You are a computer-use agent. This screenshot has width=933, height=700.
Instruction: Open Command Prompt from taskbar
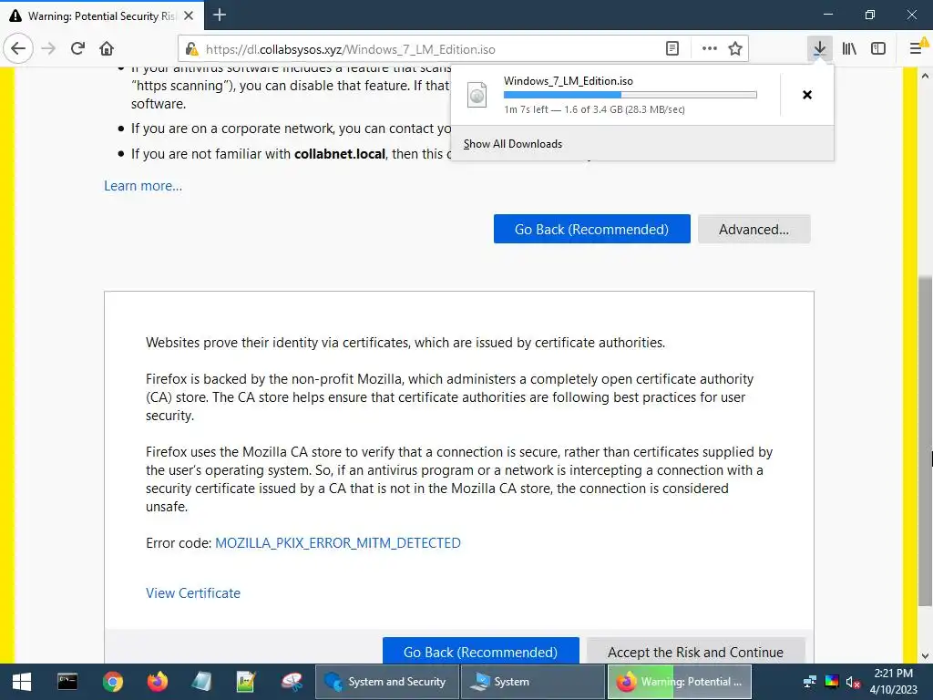[x=67, y=682]
